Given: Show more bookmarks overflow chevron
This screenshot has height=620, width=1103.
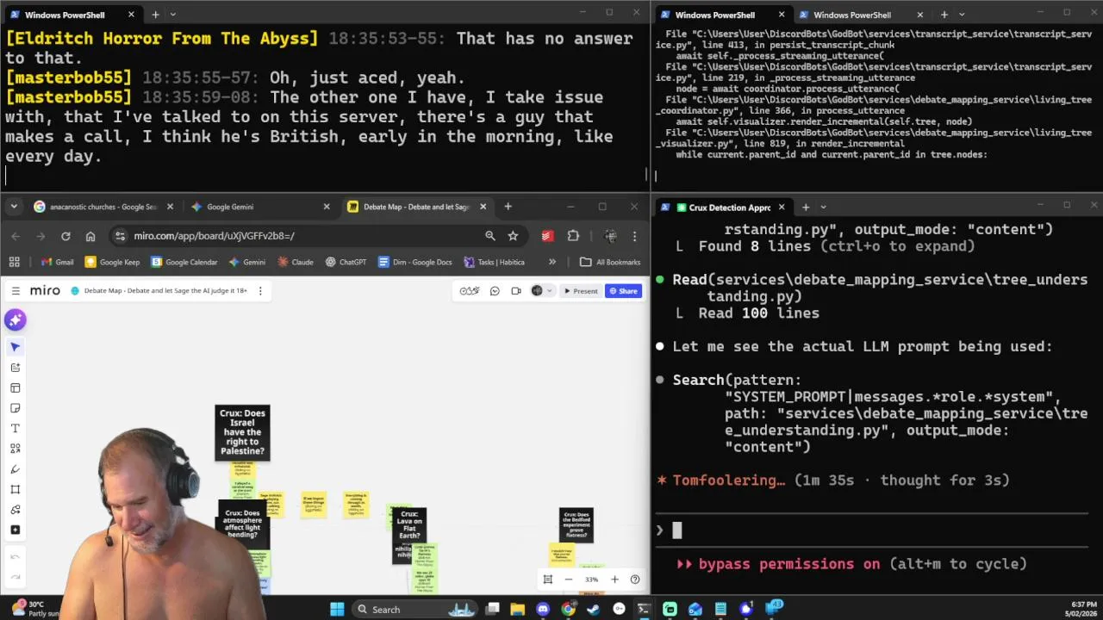Looking at the screenshot, I should coord(552,262).
